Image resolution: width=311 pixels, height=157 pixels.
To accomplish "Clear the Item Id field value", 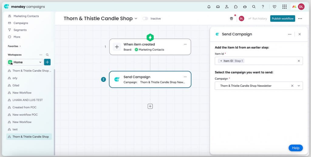I will click(x=299, y=61).
